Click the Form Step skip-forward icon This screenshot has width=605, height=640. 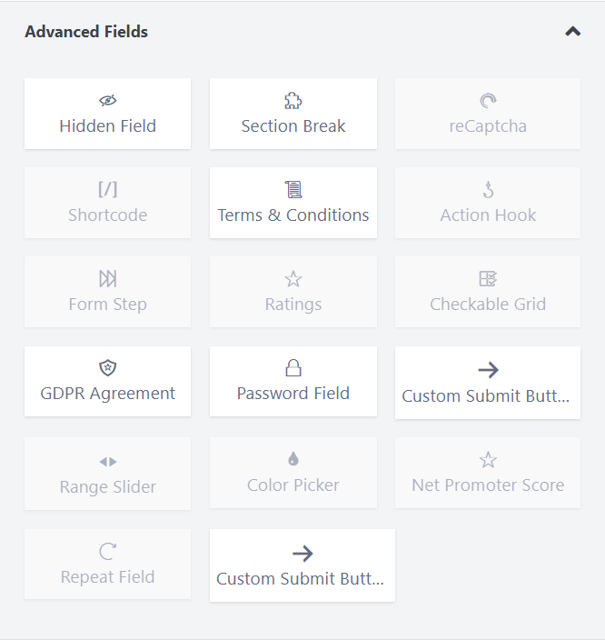tap(107, 279)
